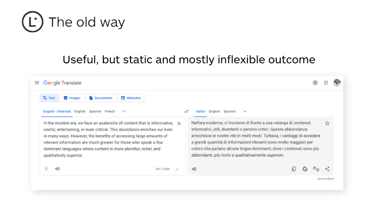Click the Send feedback link
The height and width of the screenshot is (217, 378).
pyautogui.click(x=325, y=179)
